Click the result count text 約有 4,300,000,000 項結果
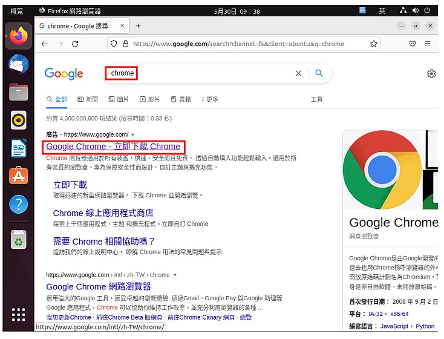This screenshot has width=444, height=339. pos(82,119)
